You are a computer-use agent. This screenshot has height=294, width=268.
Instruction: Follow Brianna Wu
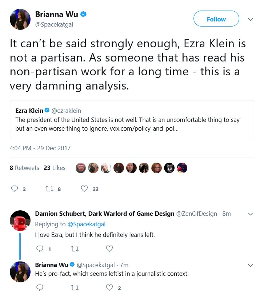point(216,19)
